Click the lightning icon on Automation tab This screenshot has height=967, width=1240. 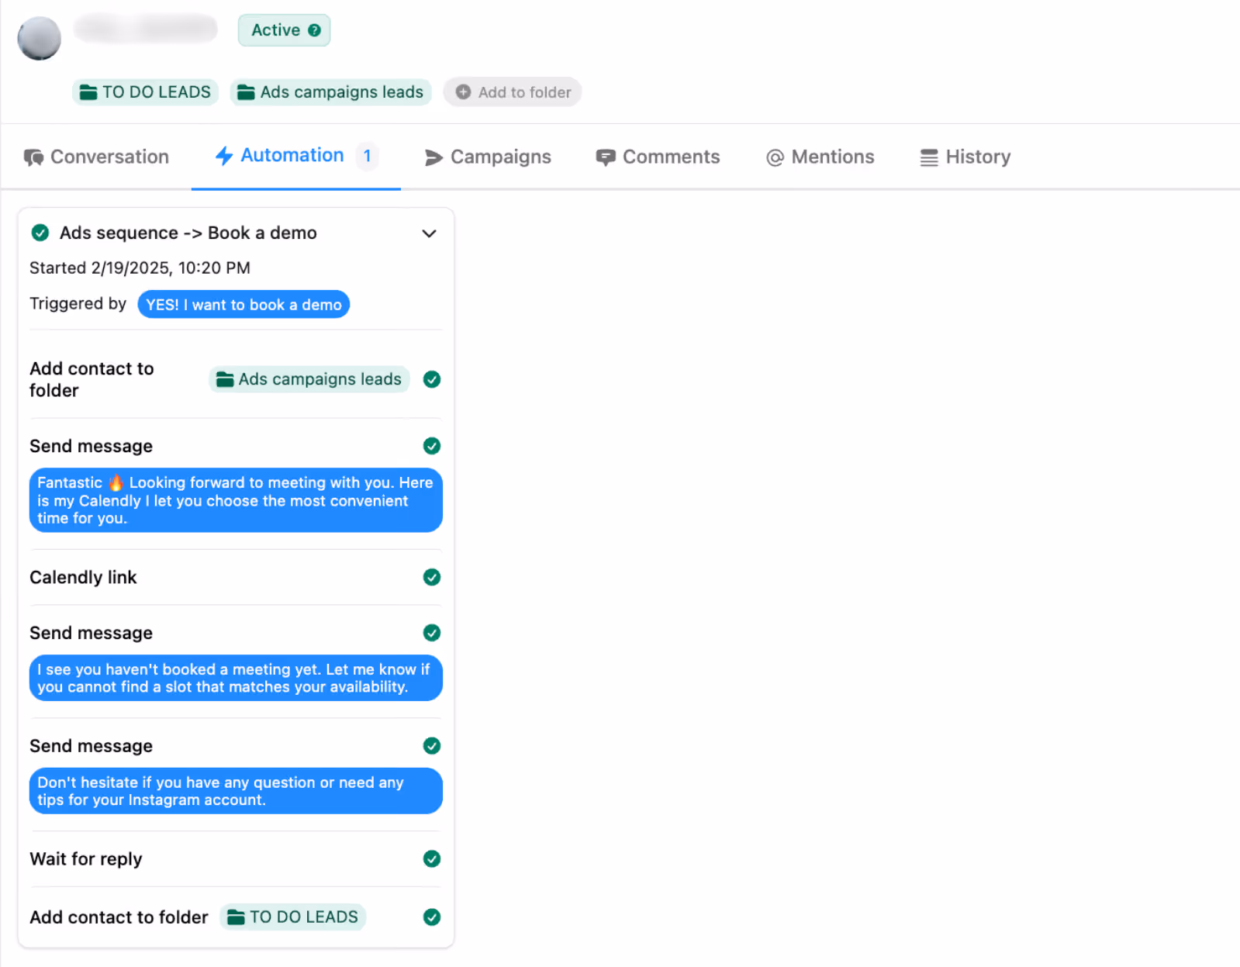click(224, 156)
